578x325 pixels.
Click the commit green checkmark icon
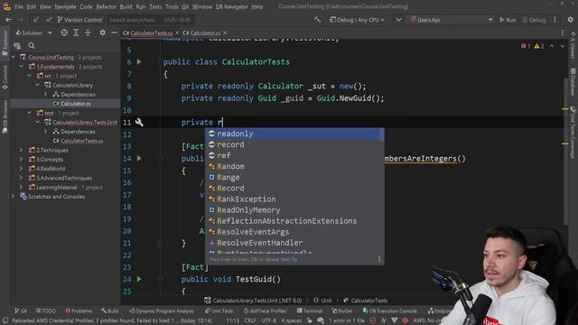[49, 20]
